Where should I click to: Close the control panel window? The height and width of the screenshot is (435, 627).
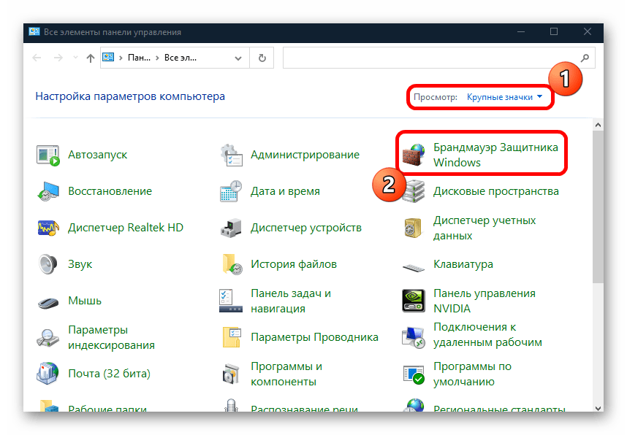click(587, 32)
